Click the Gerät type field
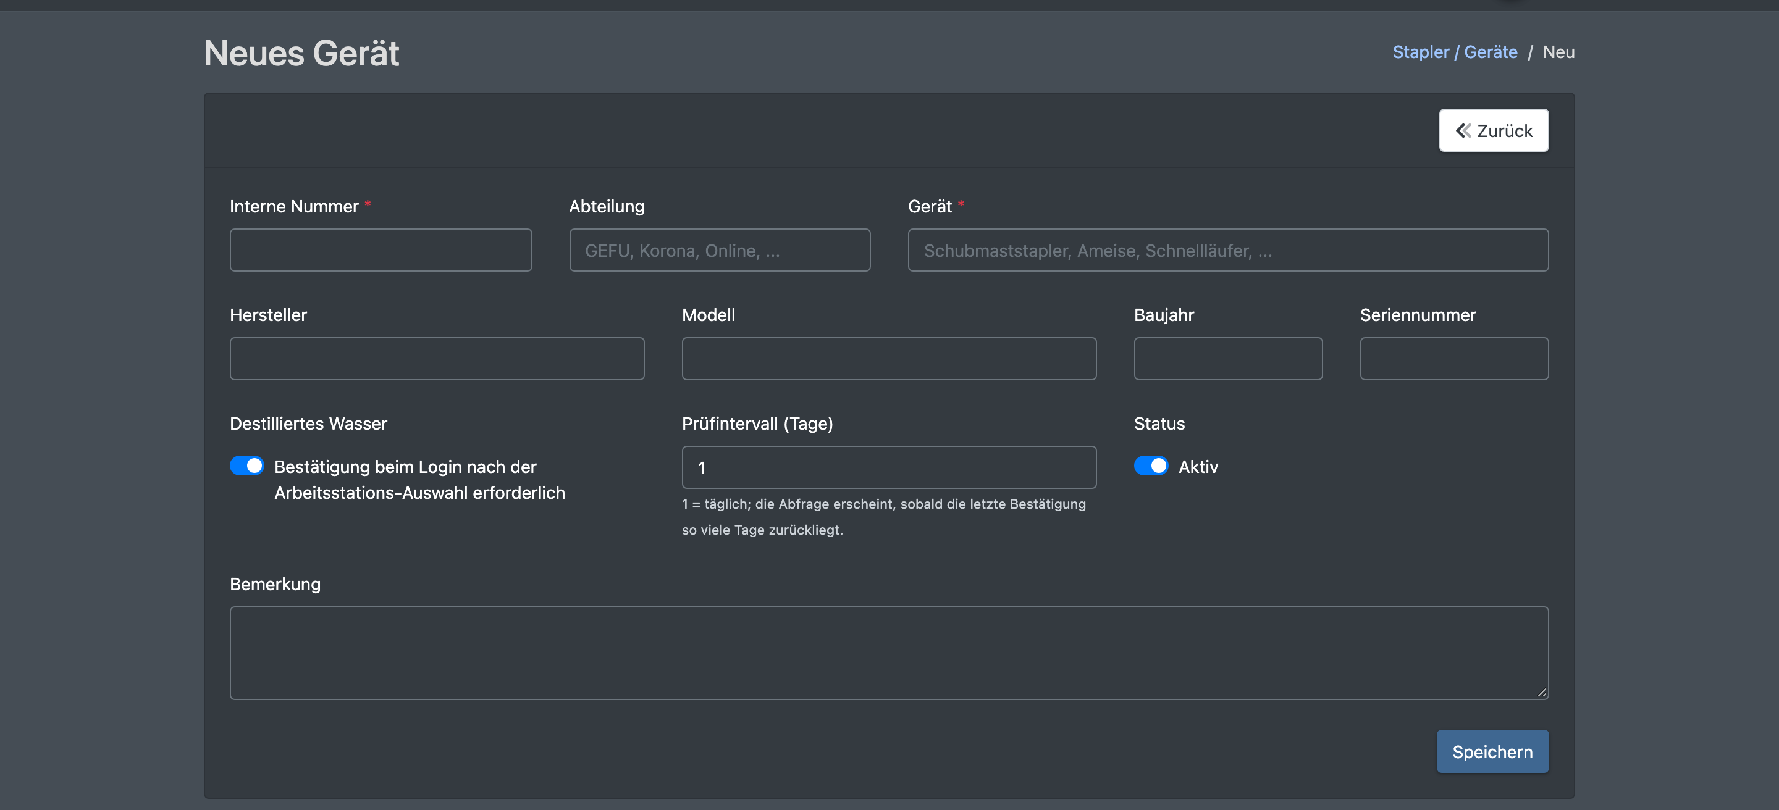Viewport: 1779px width, 810px height. tap(1228, 250)
